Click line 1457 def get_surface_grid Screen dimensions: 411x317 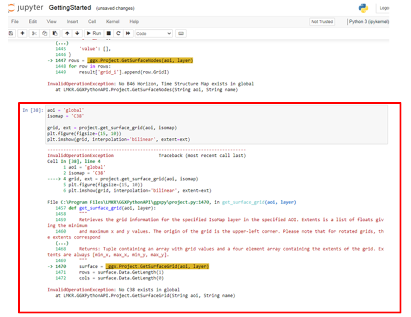tap(105, 208)
